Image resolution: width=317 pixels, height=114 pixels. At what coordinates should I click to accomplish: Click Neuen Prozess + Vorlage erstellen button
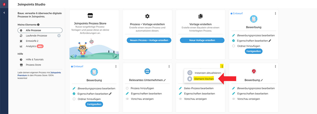pos(149,40)
